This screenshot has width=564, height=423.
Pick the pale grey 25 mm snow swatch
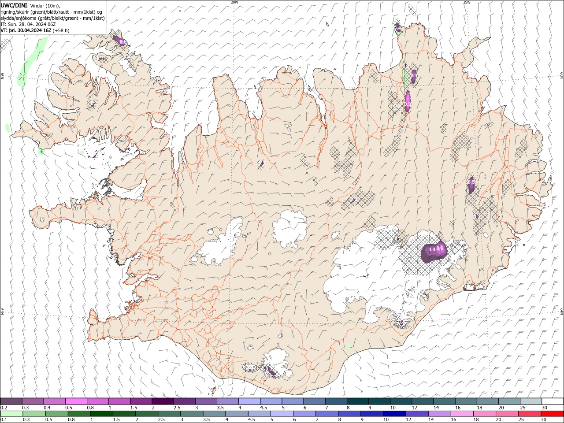(531, 401)
